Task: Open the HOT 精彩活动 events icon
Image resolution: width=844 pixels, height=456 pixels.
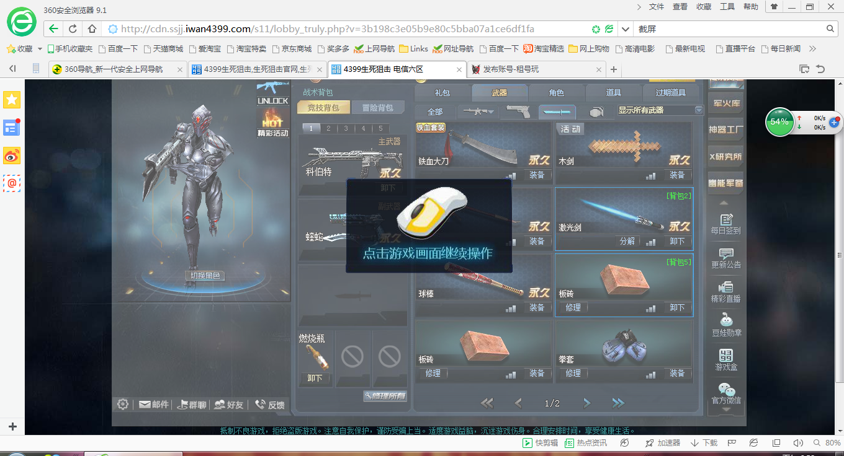Action: 273,122
